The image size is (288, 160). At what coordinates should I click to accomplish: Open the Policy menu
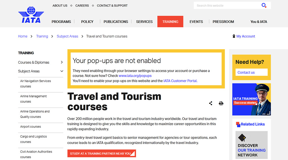click(x=87, y=22)
